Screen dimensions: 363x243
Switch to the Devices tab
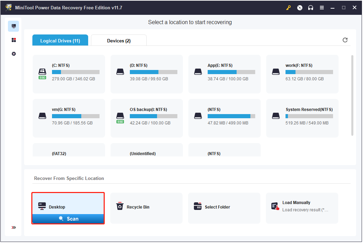(118, 40)
